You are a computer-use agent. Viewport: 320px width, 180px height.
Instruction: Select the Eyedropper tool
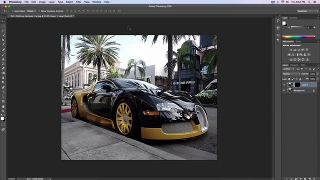pos(3,44)
